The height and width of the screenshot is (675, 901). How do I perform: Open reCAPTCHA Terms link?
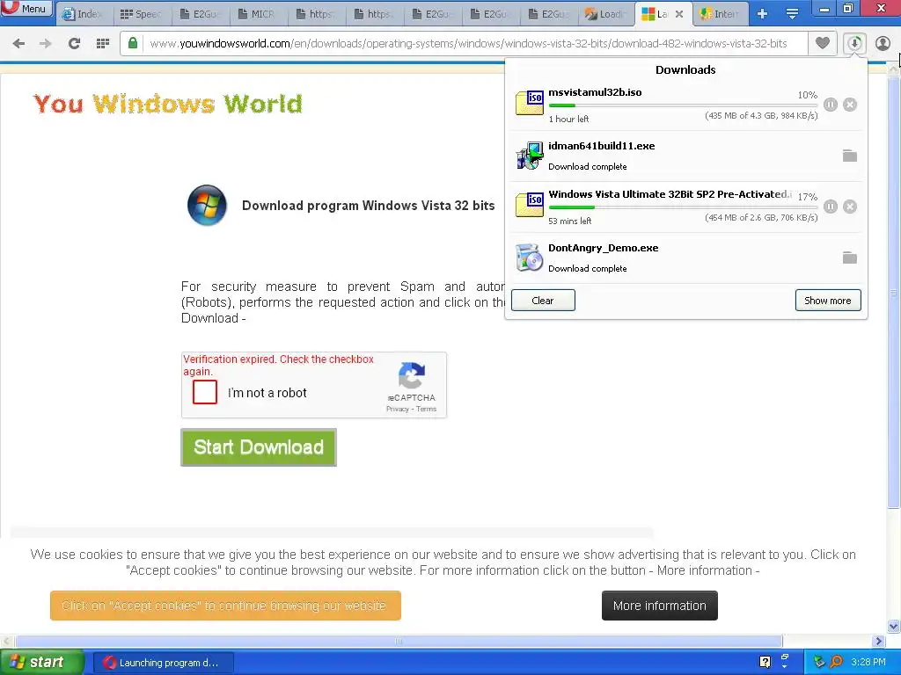[x=427, y=410]
